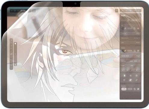Expand the dash line style chevron
149x109 pixels.
139,61
